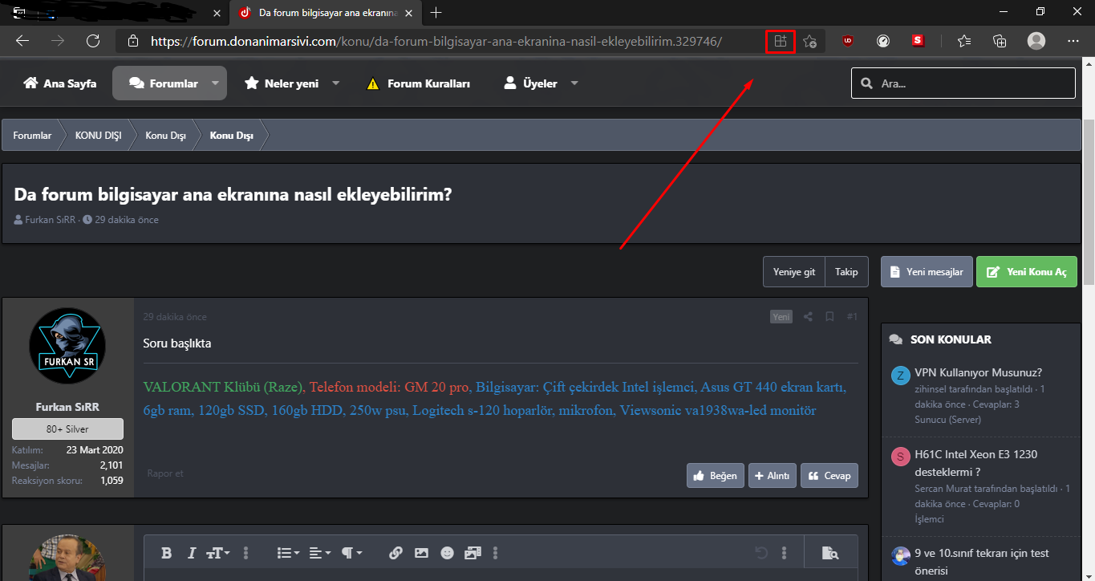Click the Yeniye git button

tap(793, 272)
